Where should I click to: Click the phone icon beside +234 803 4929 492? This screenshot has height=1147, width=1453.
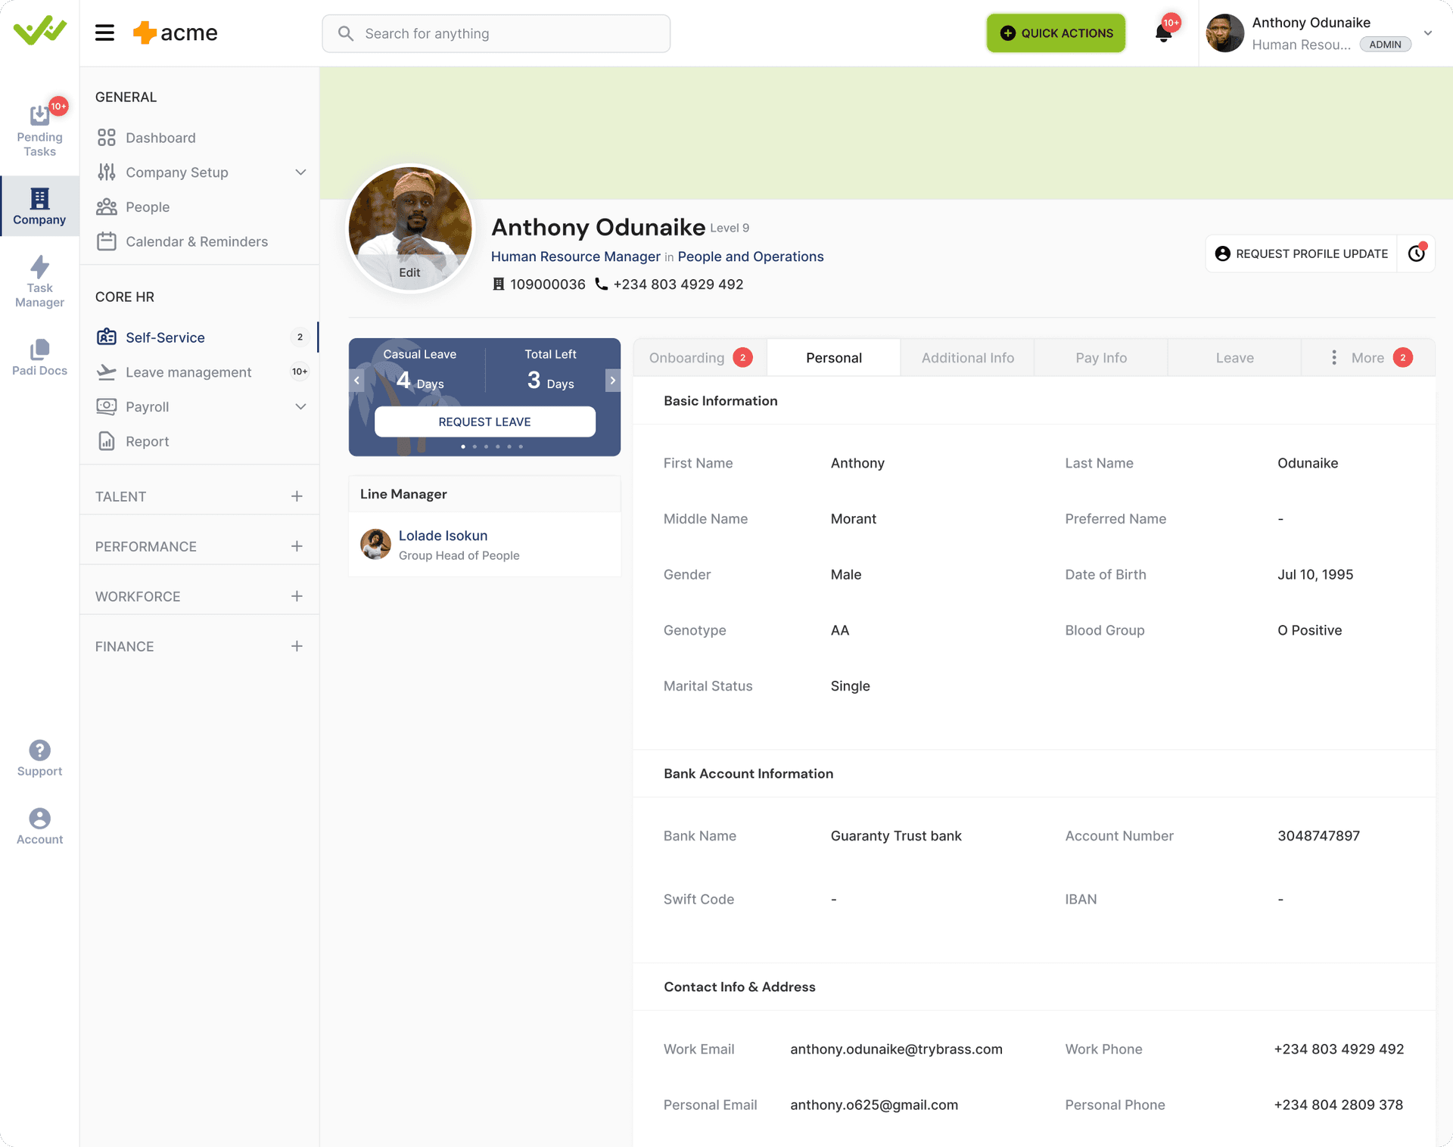pos(601,284)
